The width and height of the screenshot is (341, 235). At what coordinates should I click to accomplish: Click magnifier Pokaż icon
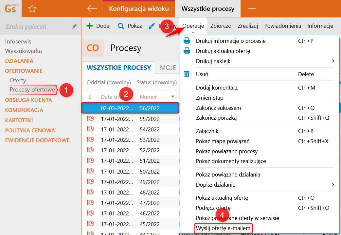(121, 26)
